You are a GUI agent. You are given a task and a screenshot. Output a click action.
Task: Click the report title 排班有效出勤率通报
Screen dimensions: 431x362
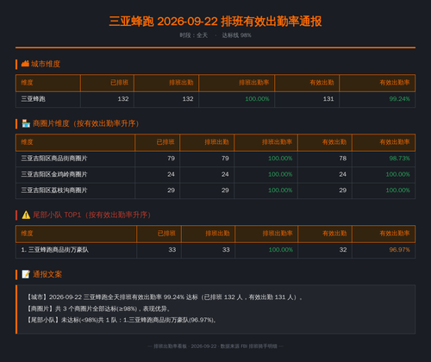point(272,22)
